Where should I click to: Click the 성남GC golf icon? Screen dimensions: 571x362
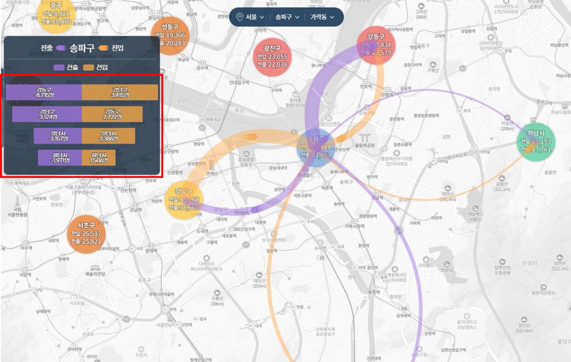click(447, 264)
